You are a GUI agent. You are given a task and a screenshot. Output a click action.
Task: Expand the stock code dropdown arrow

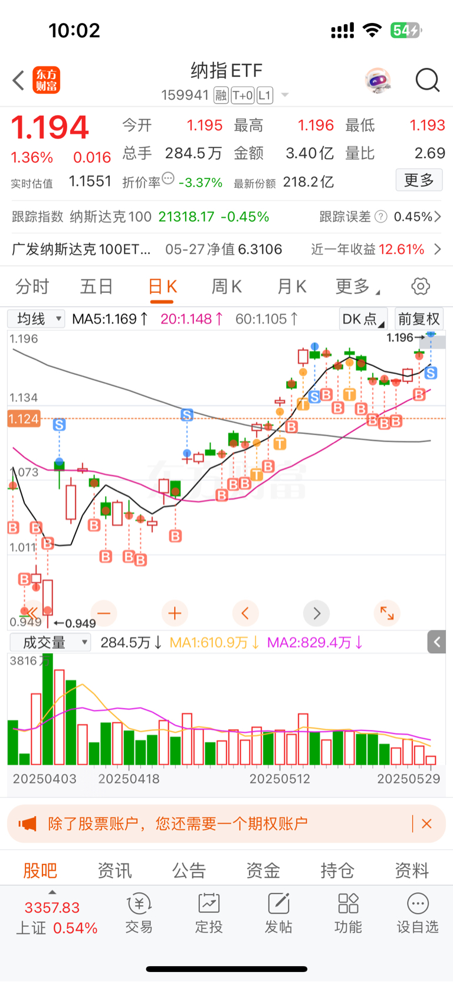tap(285, 95)
